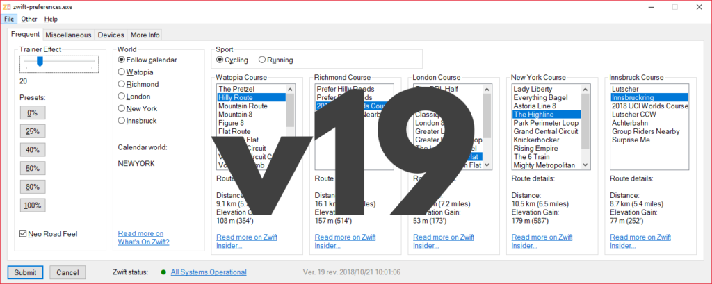
Task: Switch to the More Info tab
Action: pos(145,35)
